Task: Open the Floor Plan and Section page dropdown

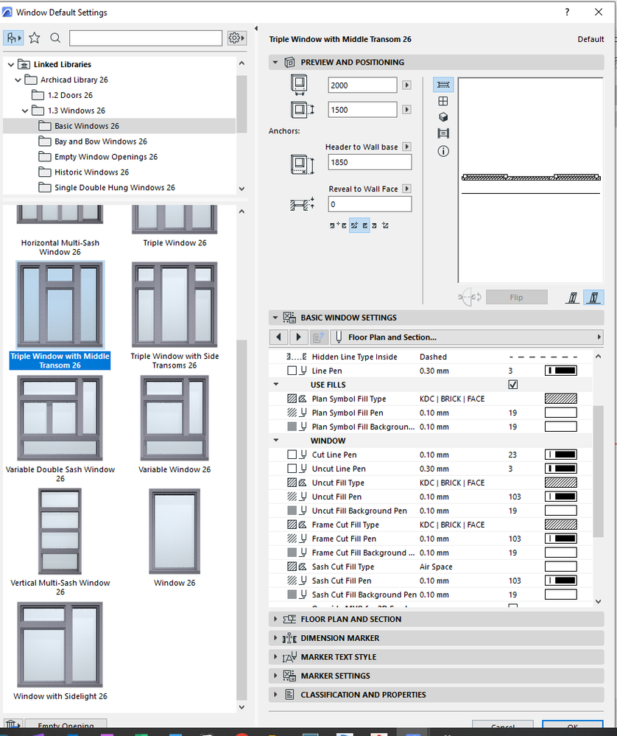Action: (468, 337)
